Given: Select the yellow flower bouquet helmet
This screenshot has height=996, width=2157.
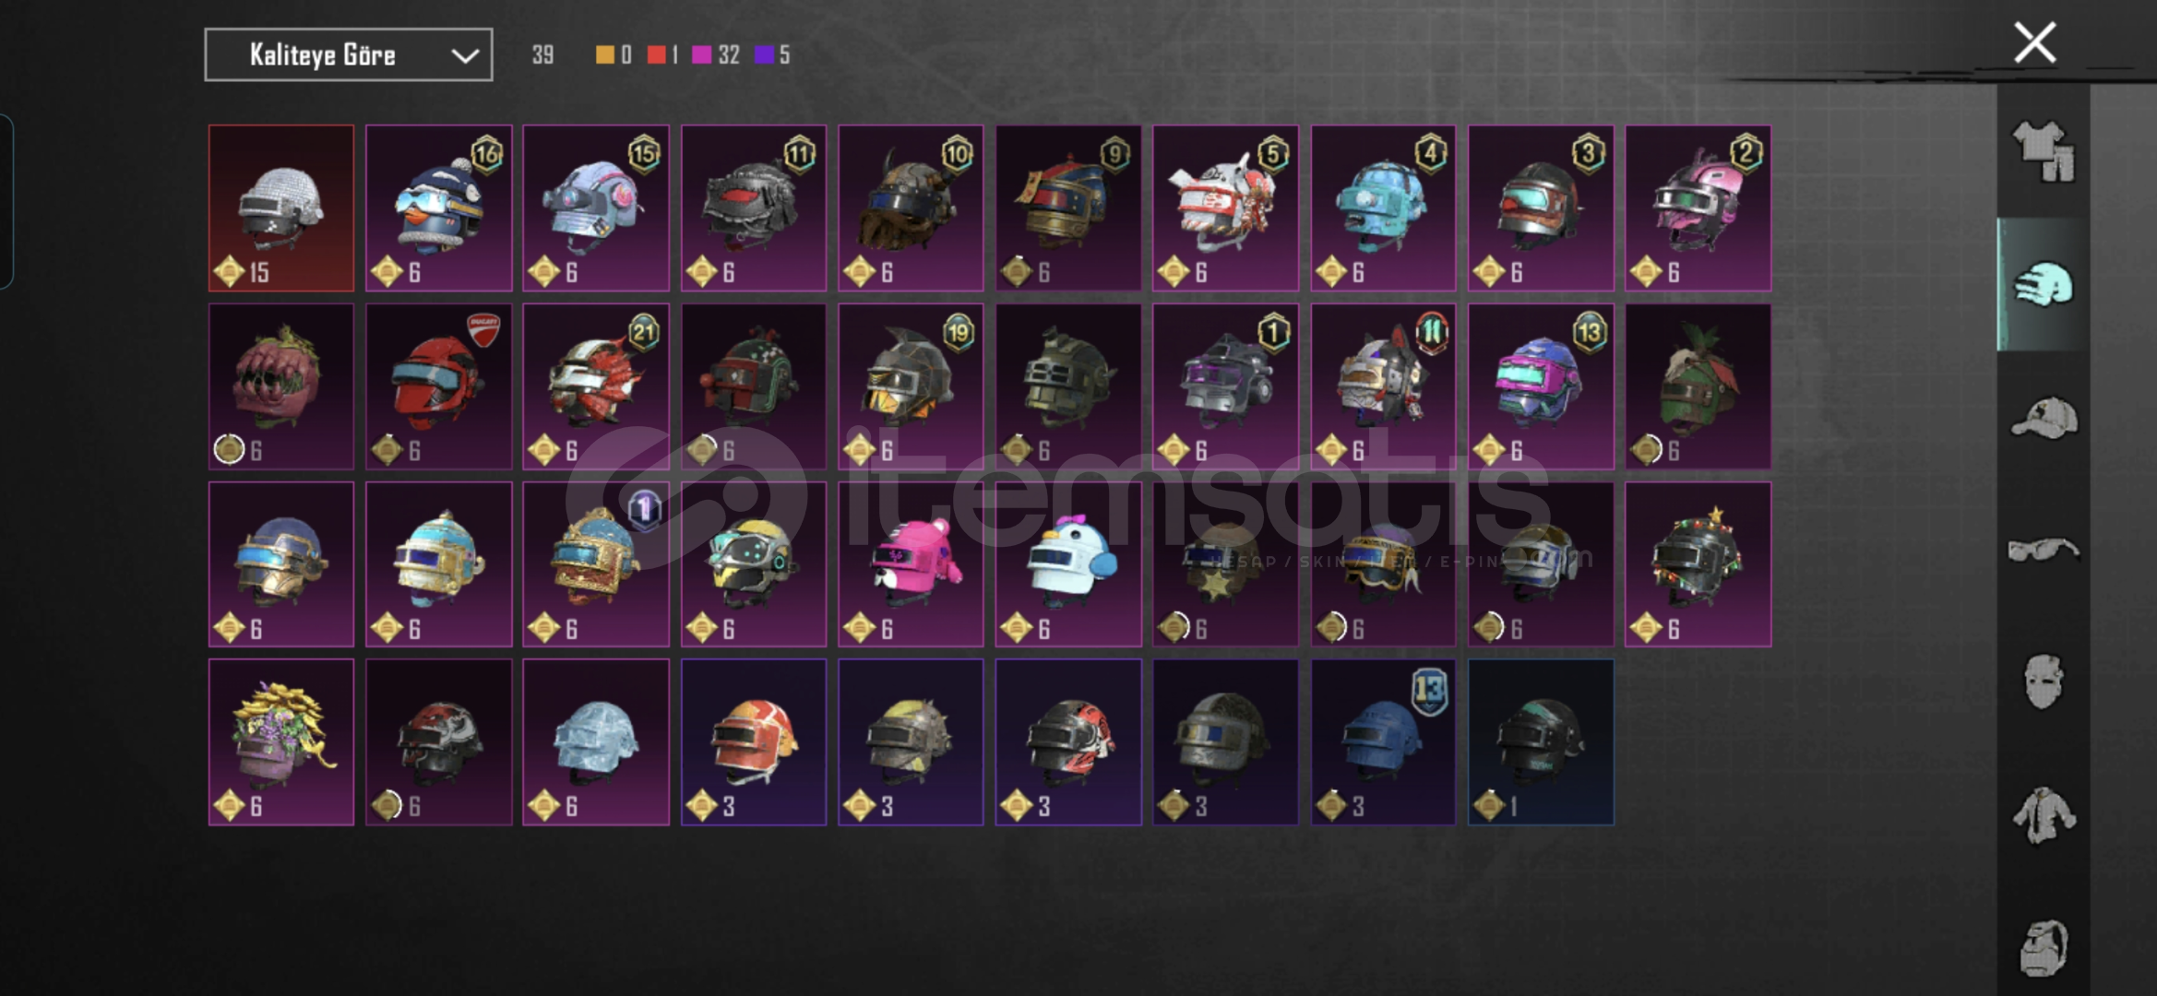Looking at the screenshot, I should click(281, 742).
